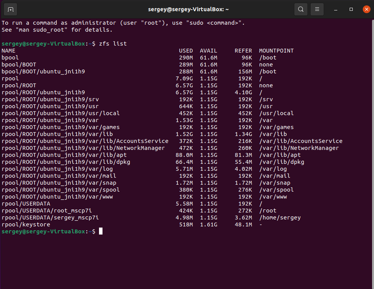This screenshot has height=289, width=374.
Task: Click the 'rpool/ROOT/ubuntu_jni1h9/var/mail' dataset name
Action: [59, 176]
